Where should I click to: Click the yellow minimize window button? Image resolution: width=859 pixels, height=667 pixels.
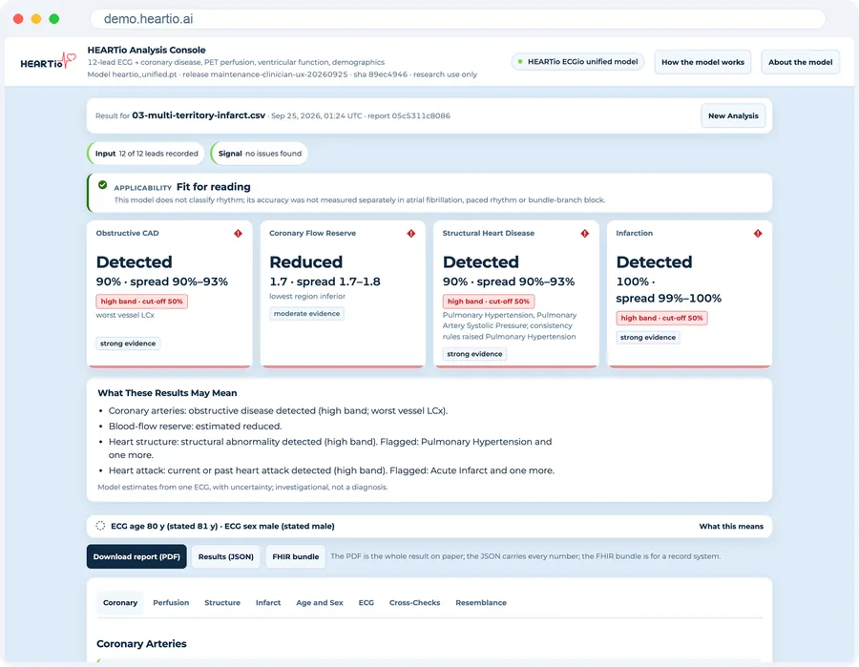pyautogui.click(x=36, y=19)
